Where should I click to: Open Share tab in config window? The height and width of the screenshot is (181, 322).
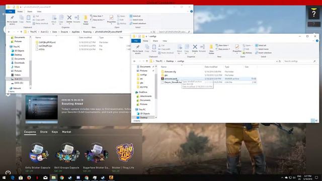(155, 41)
